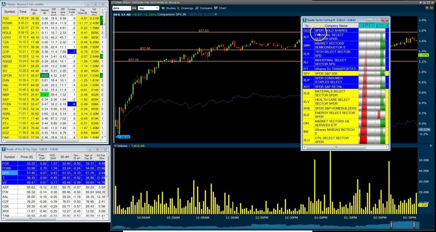
Task: Click the DFS symbol input field
Action: tap(122, 8)
